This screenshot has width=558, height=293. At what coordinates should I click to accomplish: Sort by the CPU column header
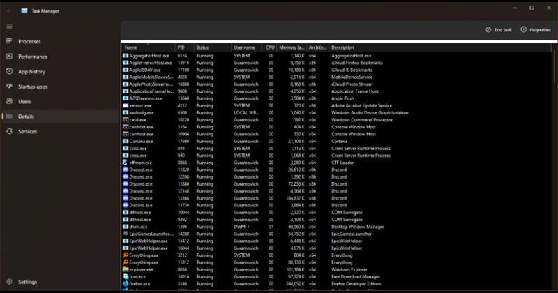[x=269, y=47]
